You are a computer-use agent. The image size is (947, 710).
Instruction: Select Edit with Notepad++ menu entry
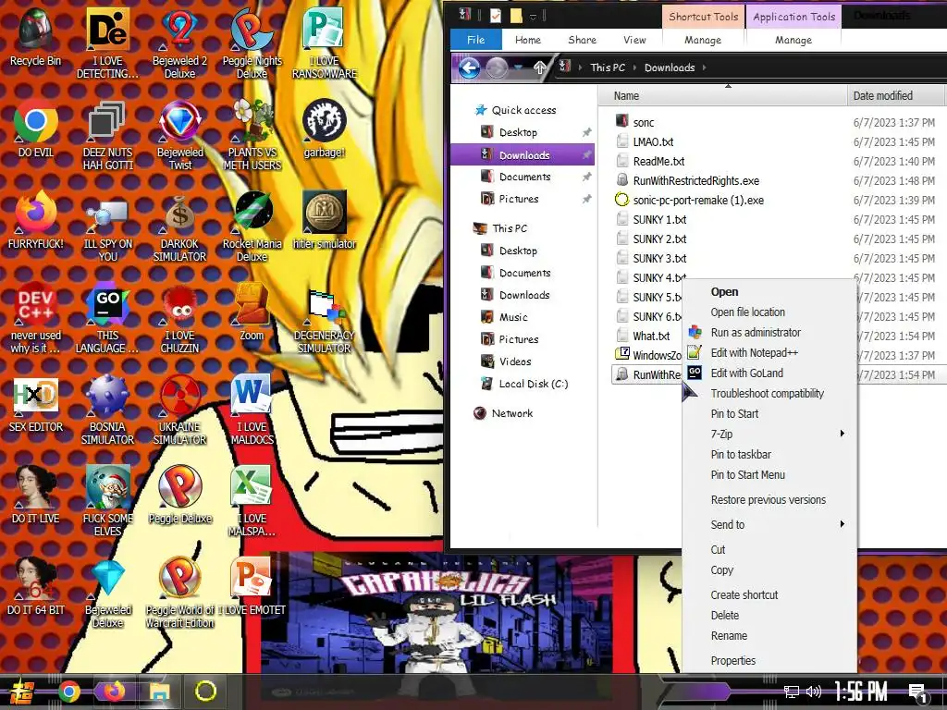[769, 352]
